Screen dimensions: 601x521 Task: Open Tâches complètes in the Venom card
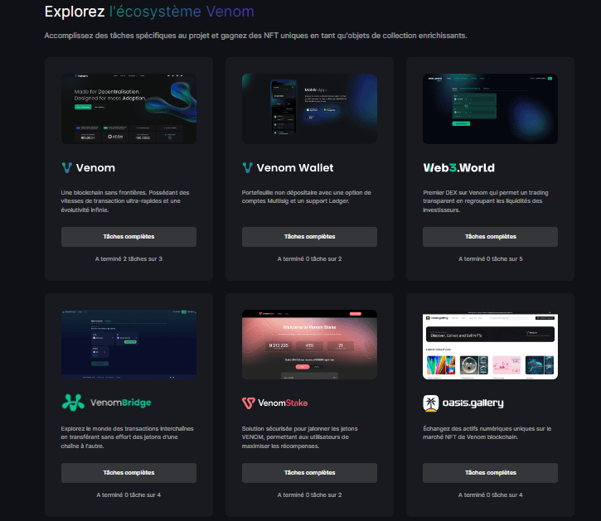[128, 237]
